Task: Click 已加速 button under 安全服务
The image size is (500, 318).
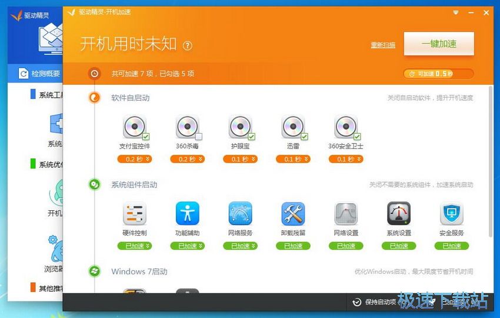Action: 452,246
